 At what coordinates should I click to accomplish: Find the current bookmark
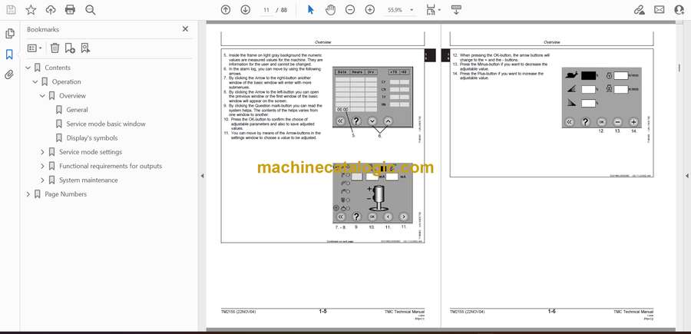tap(85, 48)
